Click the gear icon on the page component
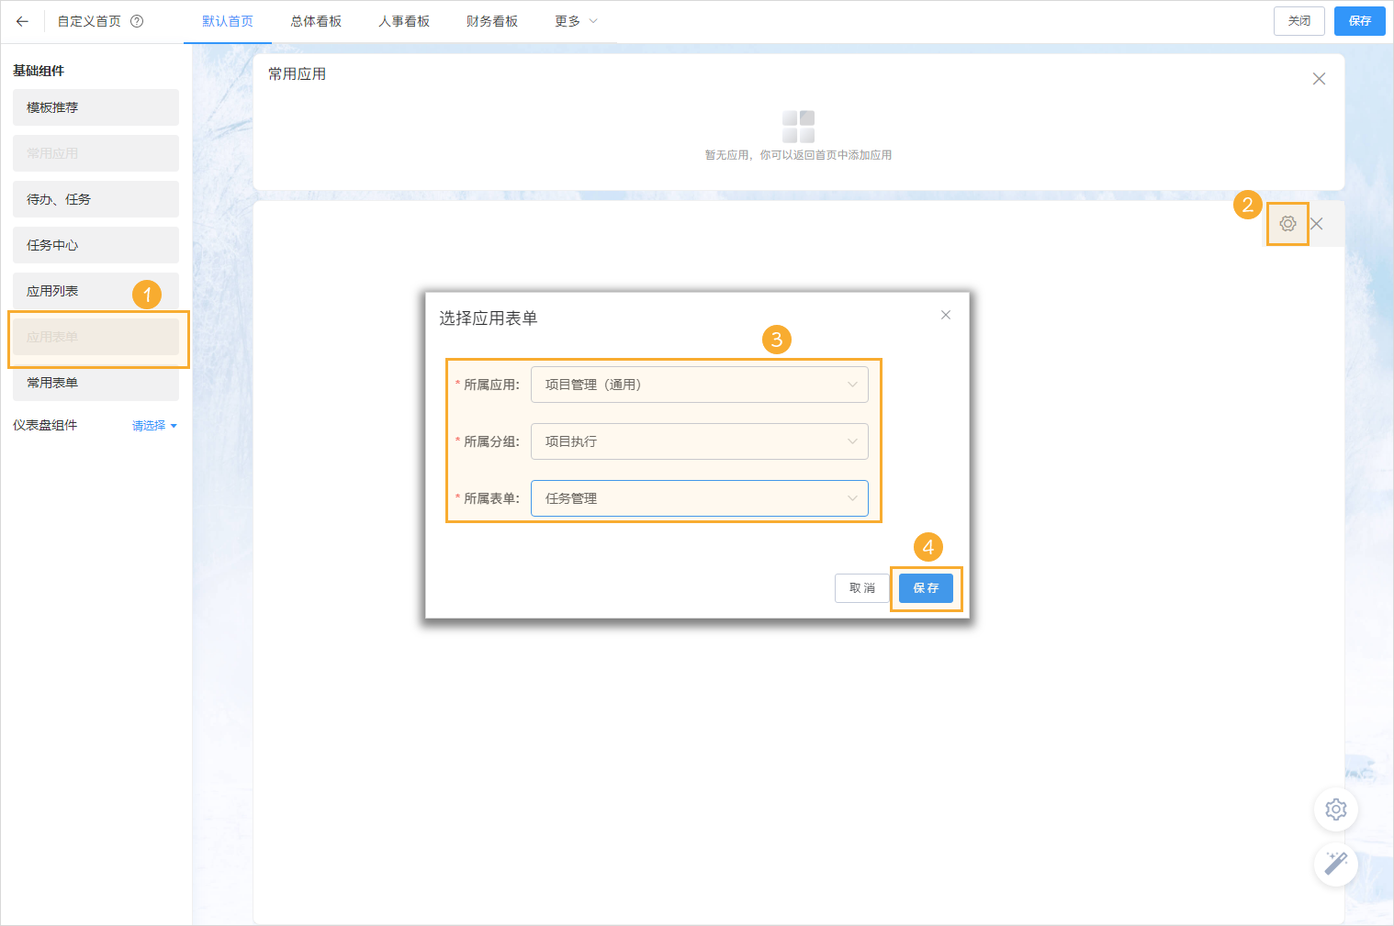 click(1288, 223)
